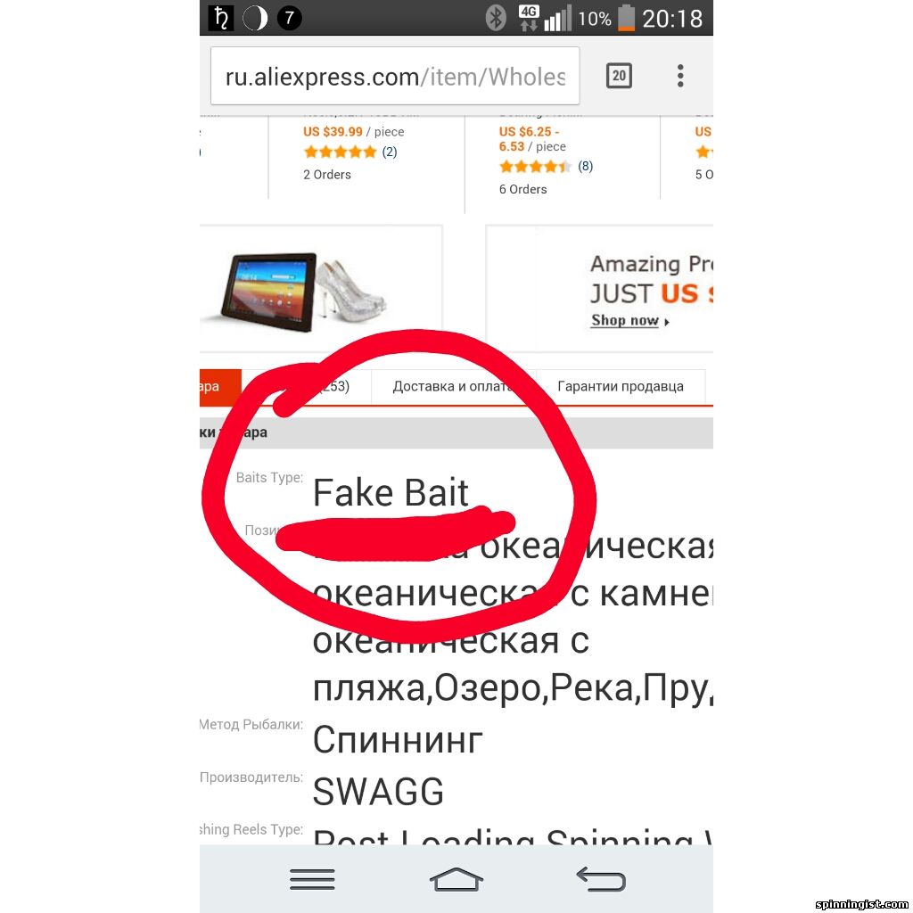Tap the Bluetooth status bar icon
Image resolution: width=913 pixels, height=913 pixels.
coord(496,18)
